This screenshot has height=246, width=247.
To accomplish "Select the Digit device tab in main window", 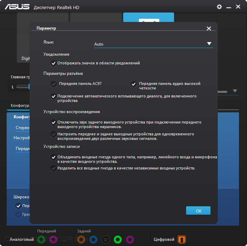I will [23, 38].
